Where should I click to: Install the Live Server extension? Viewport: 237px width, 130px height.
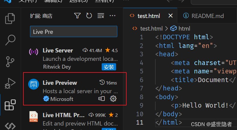109,67
